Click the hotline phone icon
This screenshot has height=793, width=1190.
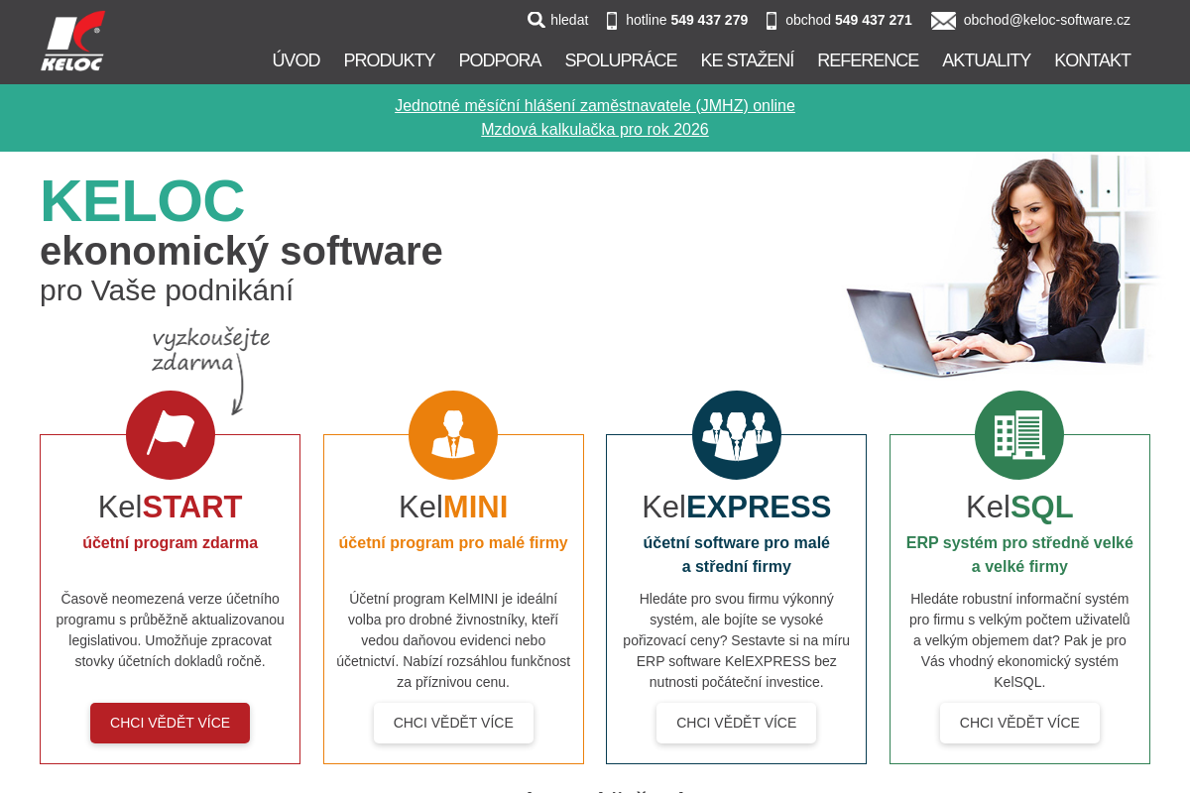[x=613, y=19]
